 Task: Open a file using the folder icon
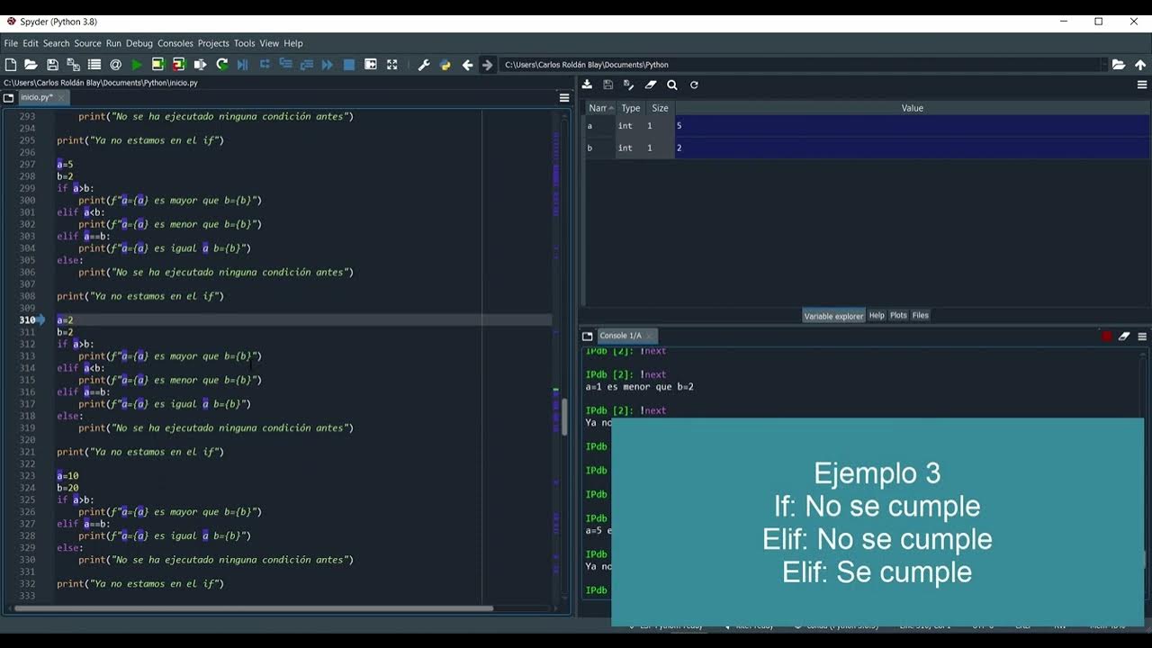coord(31,65)
